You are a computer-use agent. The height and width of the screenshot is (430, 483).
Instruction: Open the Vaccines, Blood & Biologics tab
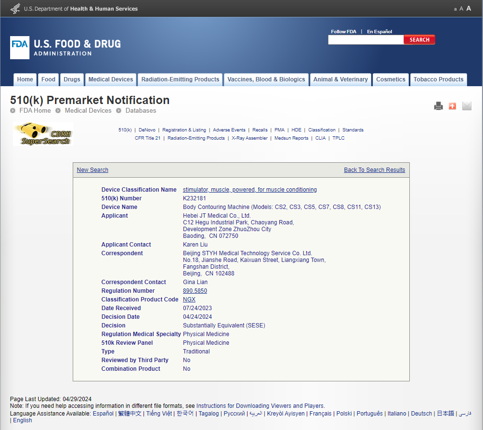(x=266, y=79)
